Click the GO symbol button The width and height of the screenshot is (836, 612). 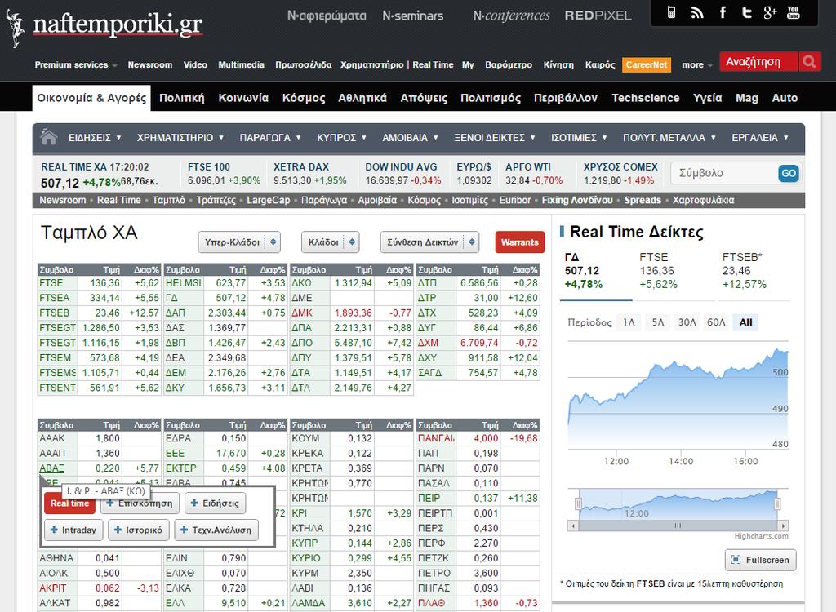click(789, 173)
